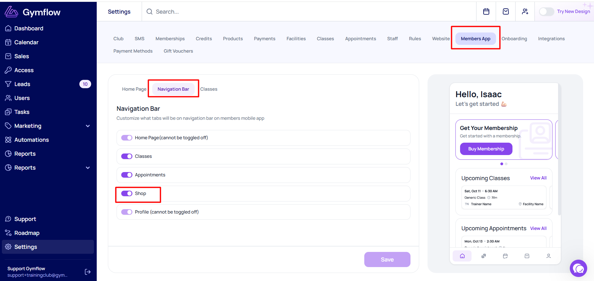The width and height of the screenshot is (594, 281).
Task: Go to the Credits settings tab
Action: (204, 39)
